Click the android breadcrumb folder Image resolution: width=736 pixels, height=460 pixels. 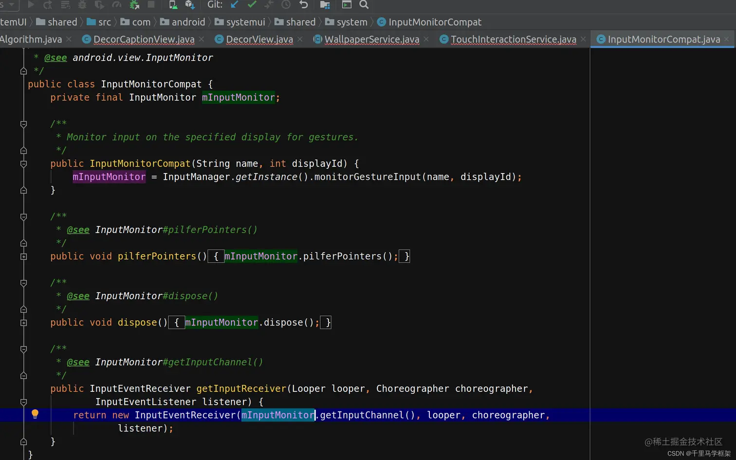[183, 22]
